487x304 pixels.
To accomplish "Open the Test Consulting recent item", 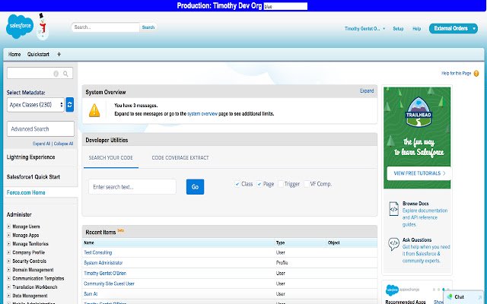I will coord(98,252).
